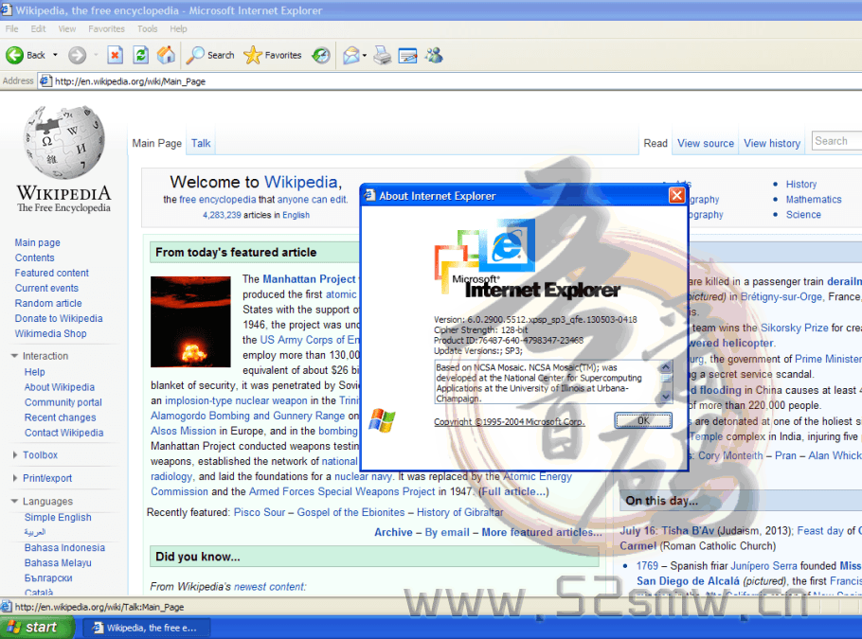Expand the Toolbox sidebar section
The height and width of the screenshot is (639, 862).
15,455
